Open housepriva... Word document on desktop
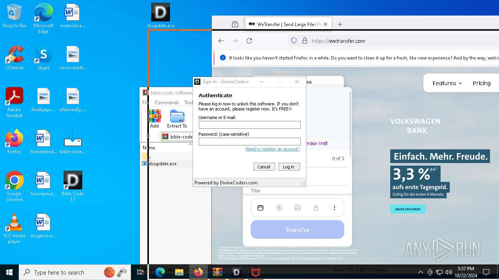 (x=43, y=184)
